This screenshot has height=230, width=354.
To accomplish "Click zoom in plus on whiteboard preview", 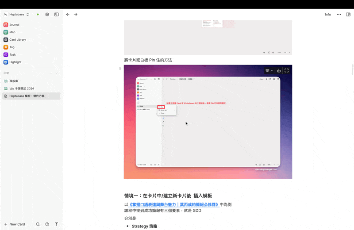I will click(285, 52).
